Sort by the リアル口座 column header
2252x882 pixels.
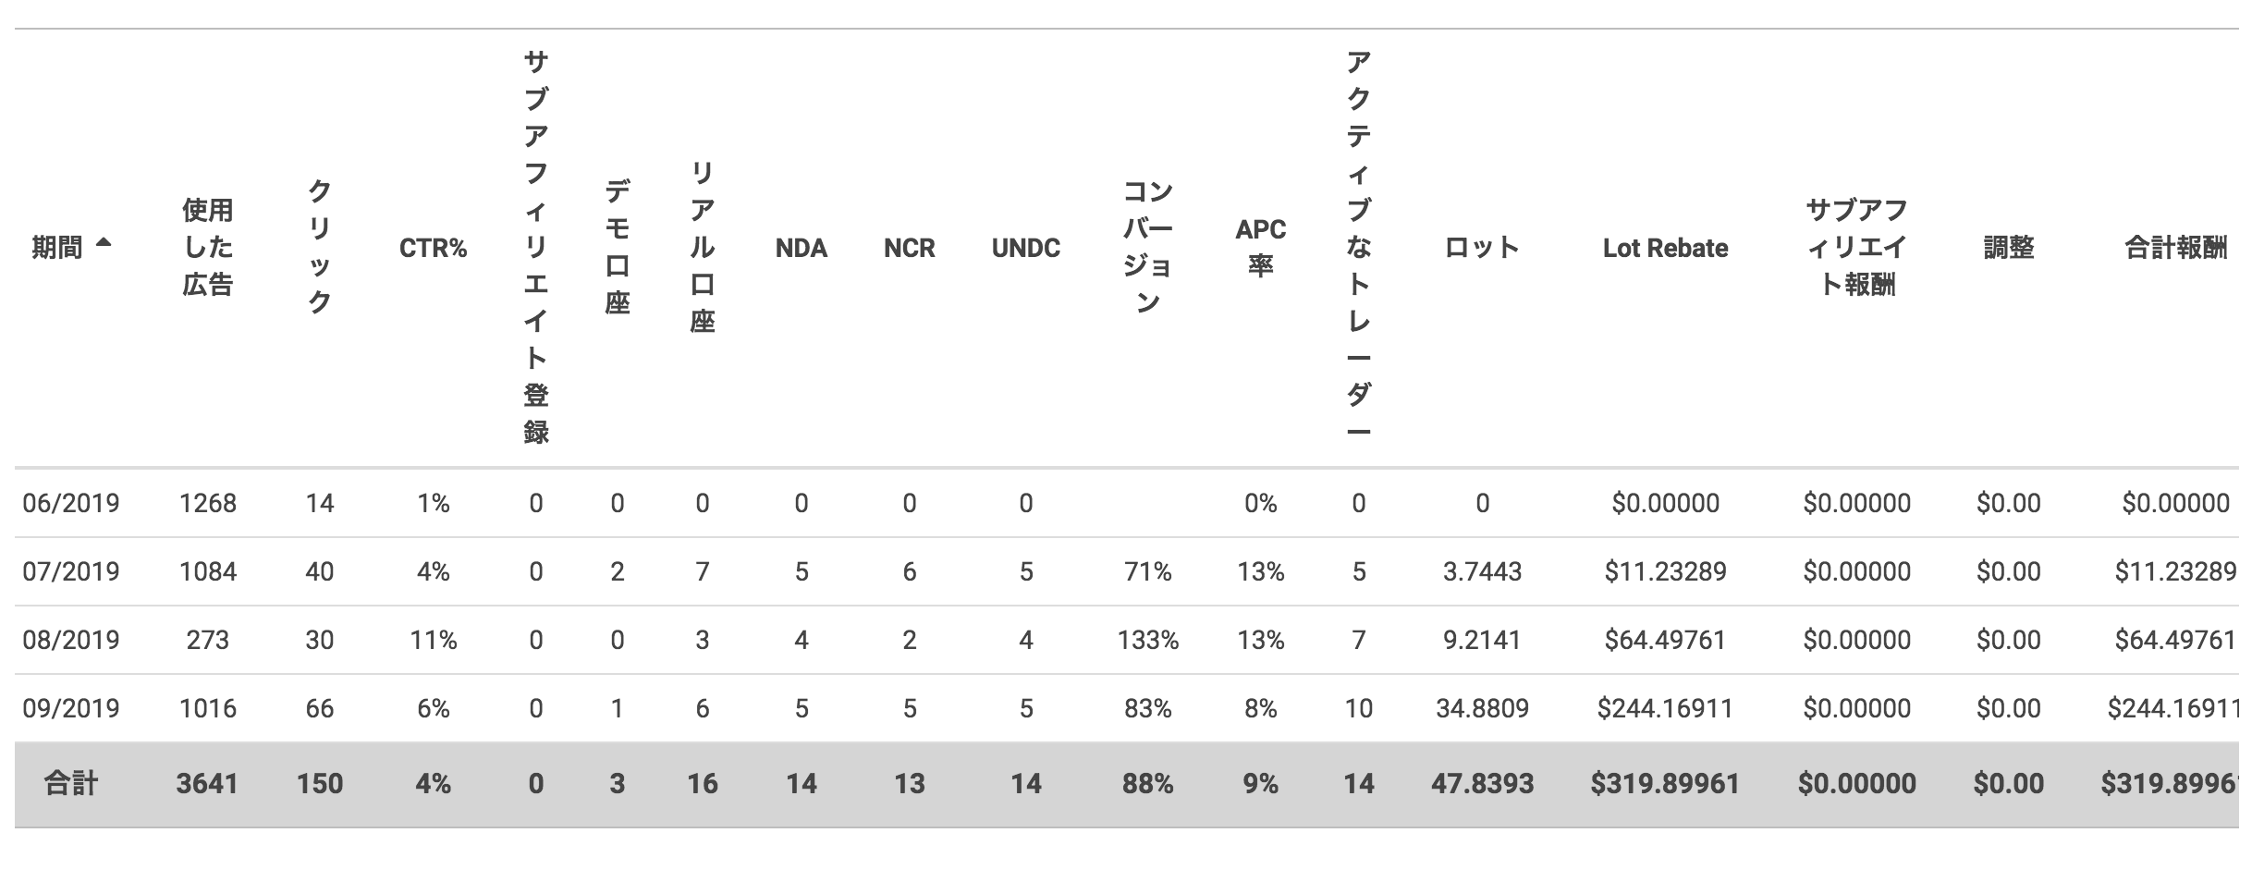pos(702,247)
